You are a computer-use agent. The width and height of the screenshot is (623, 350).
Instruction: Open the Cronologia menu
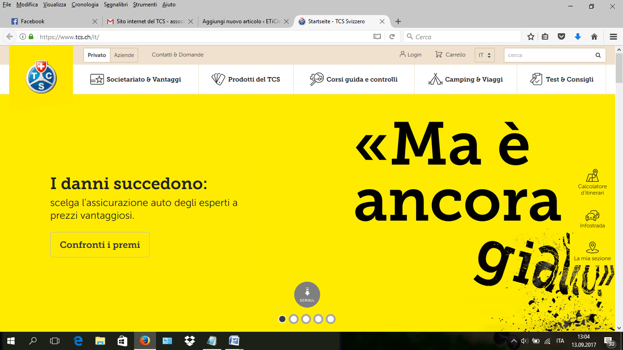pyautogui.click(x=85, y=5)
